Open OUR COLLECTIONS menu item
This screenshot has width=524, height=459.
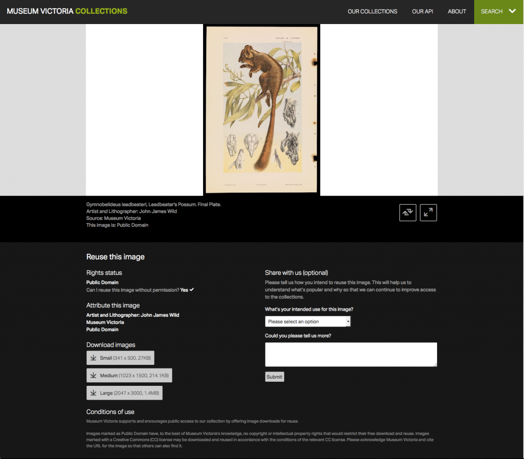point(373,11)
